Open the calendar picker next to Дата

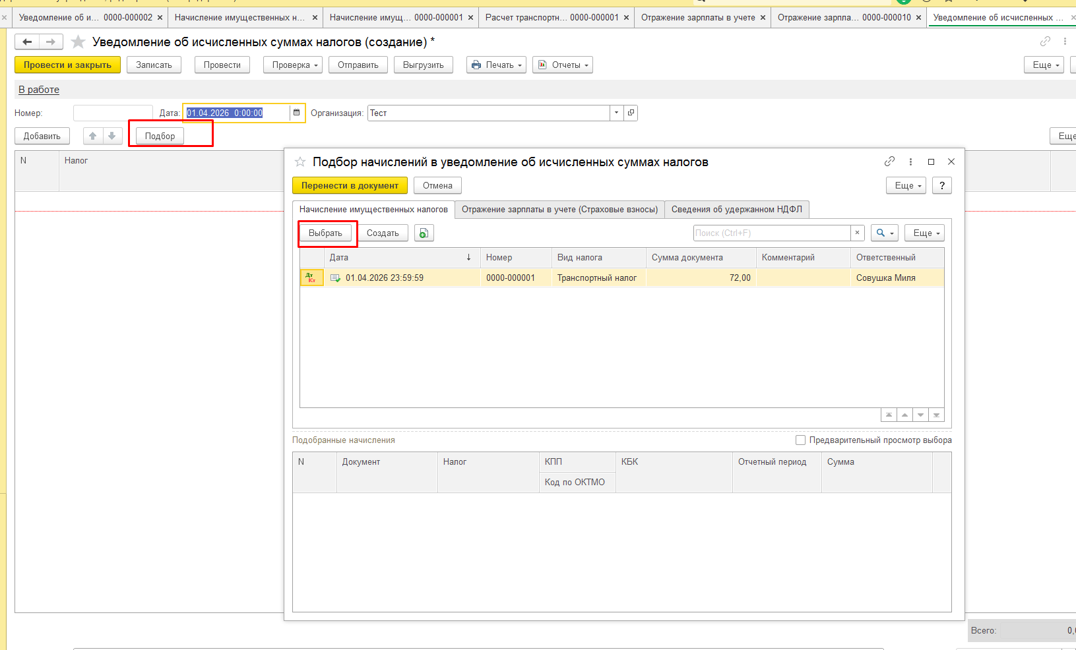297,113
